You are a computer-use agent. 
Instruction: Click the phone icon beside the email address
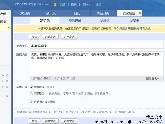click(55, 4)
